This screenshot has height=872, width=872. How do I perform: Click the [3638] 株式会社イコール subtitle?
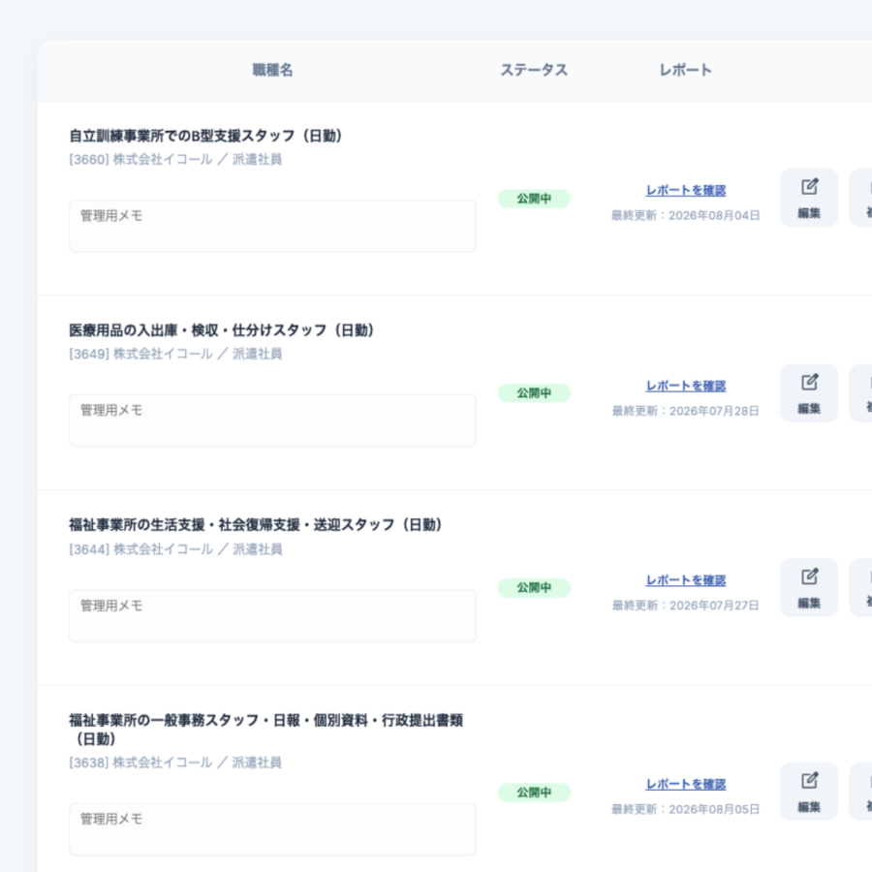tap(175, 763)
